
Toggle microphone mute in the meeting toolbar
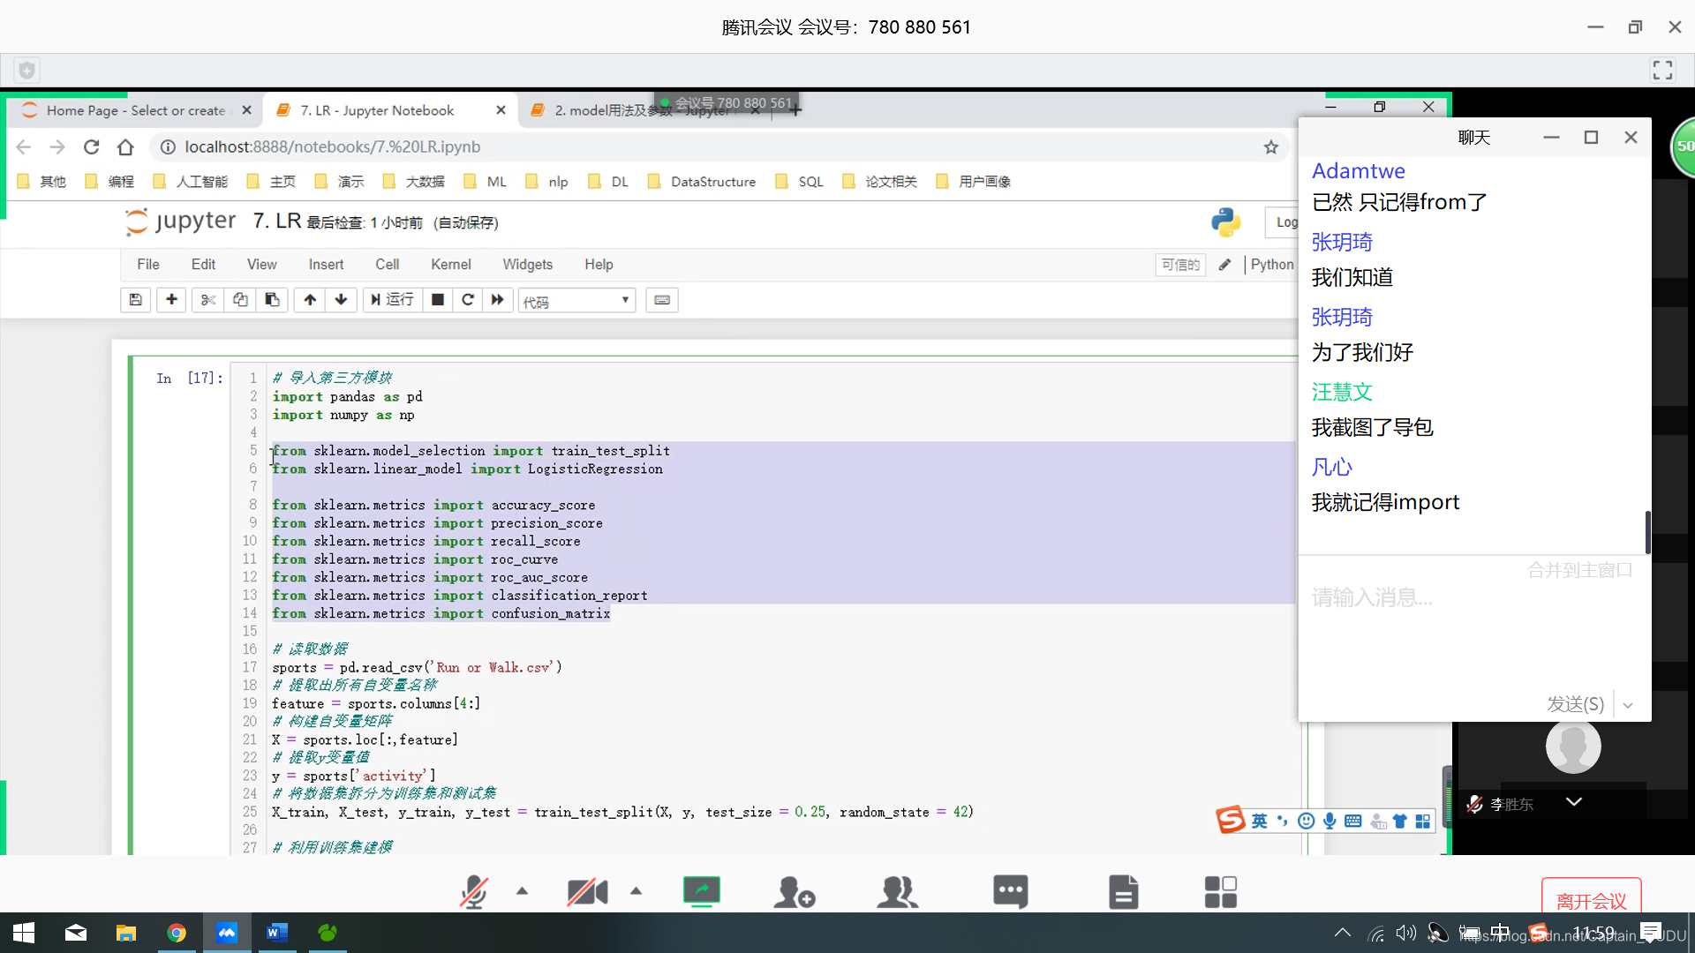(x=474, y=891)
